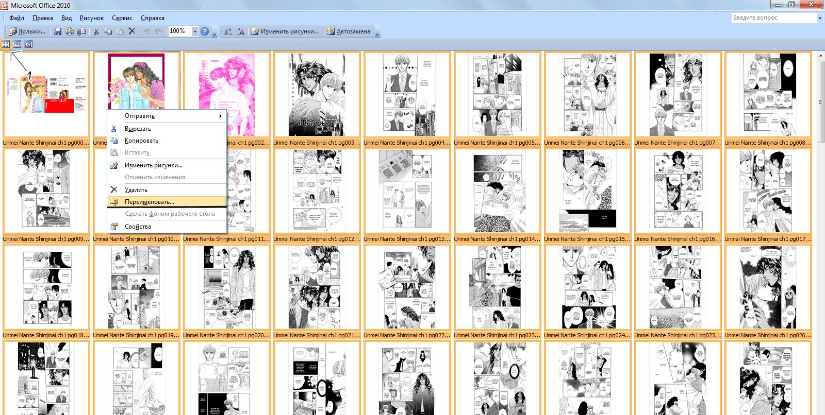
Task: Click the file name 'Unmei Nante Shinjinai ch1 pg000...'
Action: [x=46, y=143]
